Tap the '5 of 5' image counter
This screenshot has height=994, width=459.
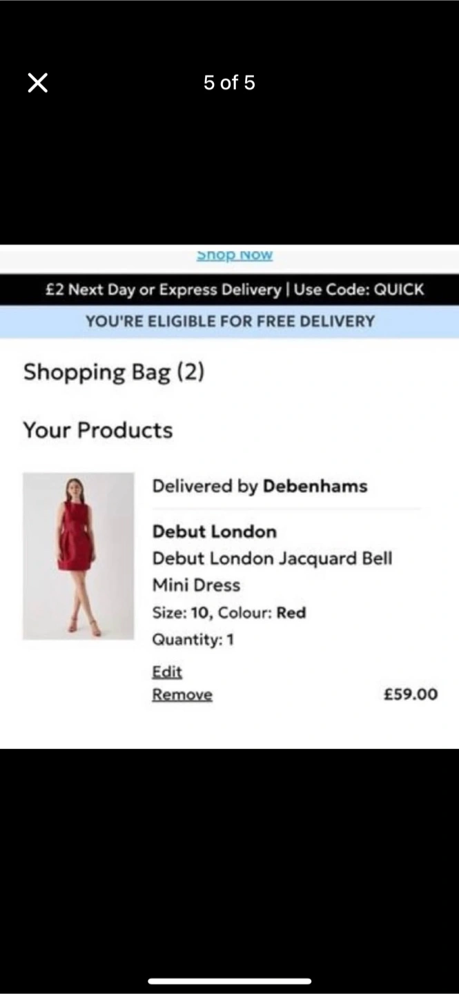tap(229, 83)
